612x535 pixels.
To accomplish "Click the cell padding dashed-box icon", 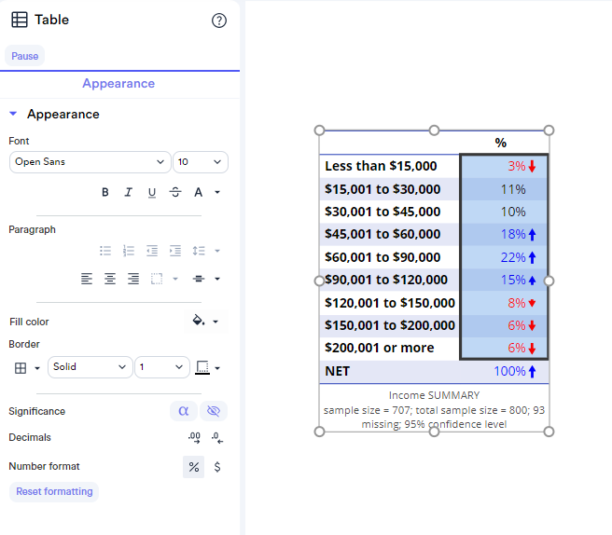I will 157,279.
